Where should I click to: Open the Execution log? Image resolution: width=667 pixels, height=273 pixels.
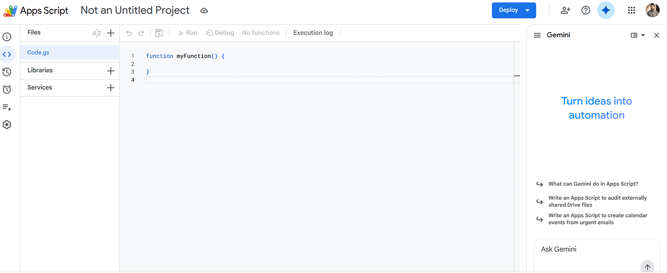point(313,33)
